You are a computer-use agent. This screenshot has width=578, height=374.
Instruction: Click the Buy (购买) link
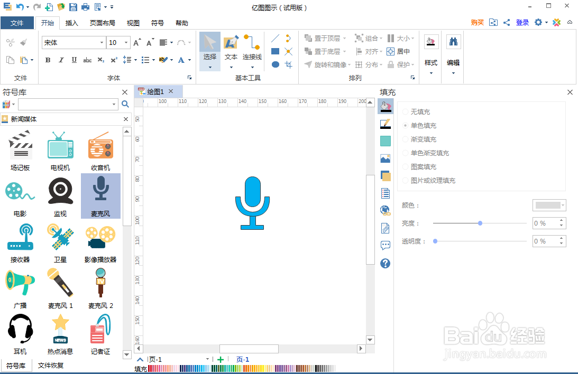(478, 23)
